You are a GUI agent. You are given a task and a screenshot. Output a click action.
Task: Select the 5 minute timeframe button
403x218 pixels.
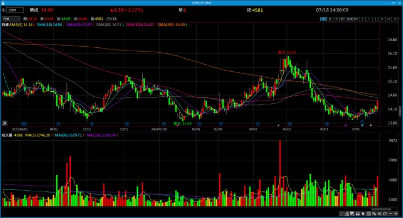click(x=376, y=19)
